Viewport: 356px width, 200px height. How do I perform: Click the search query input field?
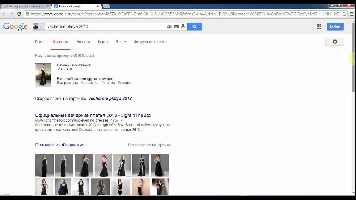[106, 27]
